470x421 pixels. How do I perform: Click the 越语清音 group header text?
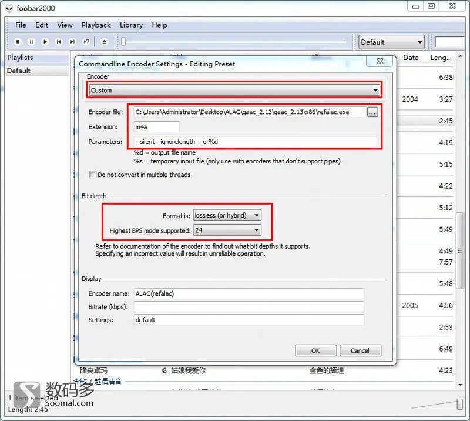click(x=108, y=382)
